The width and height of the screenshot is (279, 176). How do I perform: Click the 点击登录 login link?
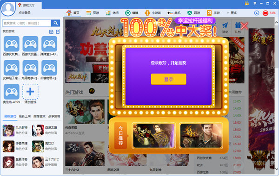[x=25, y=13]
